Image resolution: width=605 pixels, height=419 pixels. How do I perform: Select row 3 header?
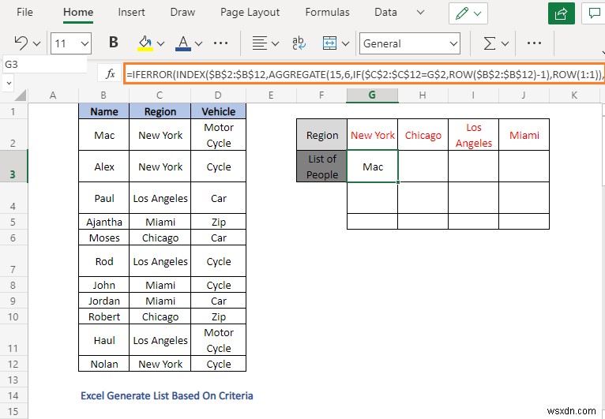click(x=13, y=166)
